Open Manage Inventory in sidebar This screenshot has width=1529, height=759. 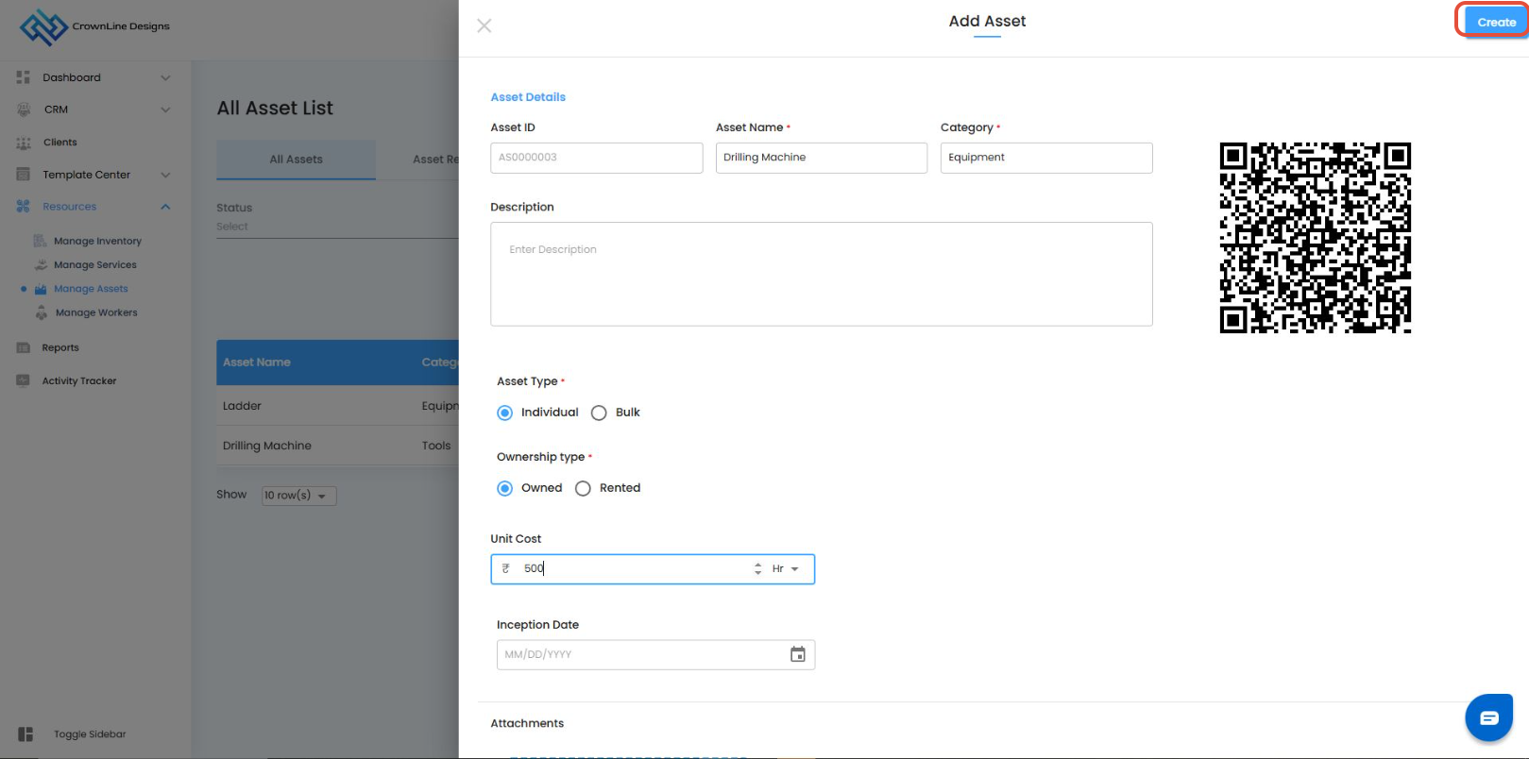pos(97,241)
